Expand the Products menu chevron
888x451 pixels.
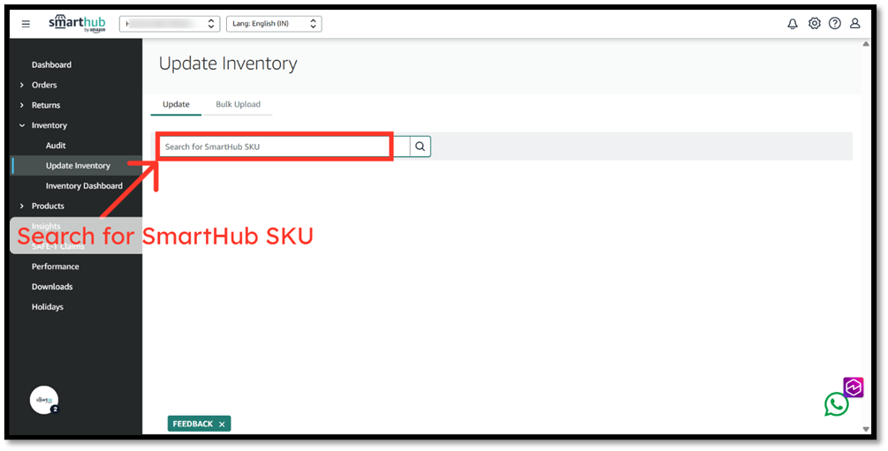tap(22, 206)
